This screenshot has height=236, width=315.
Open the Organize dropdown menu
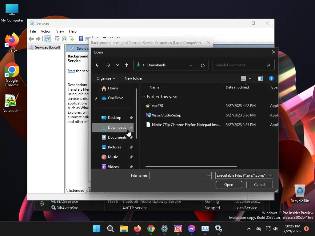(106, 78)
